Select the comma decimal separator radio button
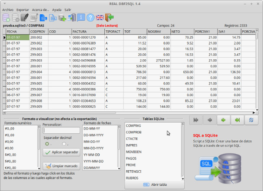This screenshot has height=191, width=263. coord(64,144)
